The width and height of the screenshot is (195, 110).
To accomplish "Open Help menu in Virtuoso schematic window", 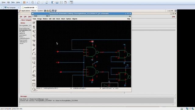I will 129,19.
